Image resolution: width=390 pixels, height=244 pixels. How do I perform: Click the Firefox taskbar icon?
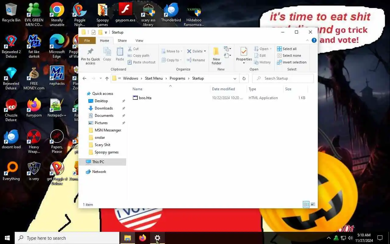coord(142,238)
